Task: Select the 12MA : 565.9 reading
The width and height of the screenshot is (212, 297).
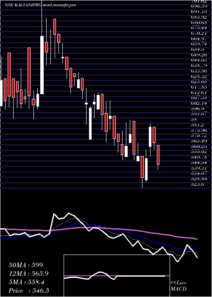Action: click(28, 274)
